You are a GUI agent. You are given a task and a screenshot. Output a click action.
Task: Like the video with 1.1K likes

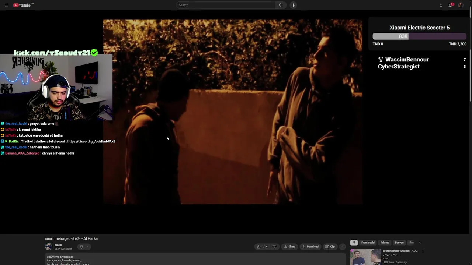(x=262, y=247)
